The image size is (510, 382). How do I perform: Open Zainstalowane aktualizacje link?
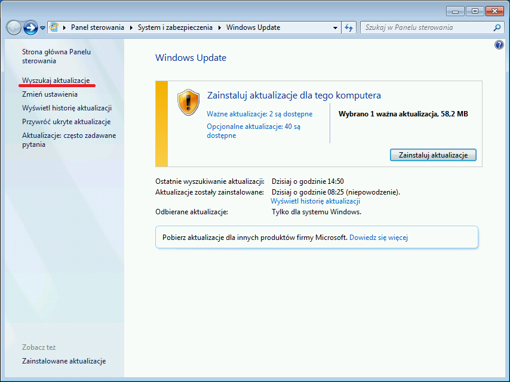coord(64,361)
